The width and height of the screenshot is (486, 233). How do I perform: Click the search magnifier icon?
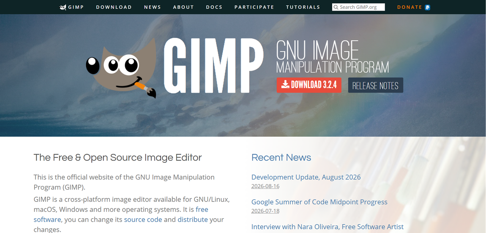tap(336, 7)
